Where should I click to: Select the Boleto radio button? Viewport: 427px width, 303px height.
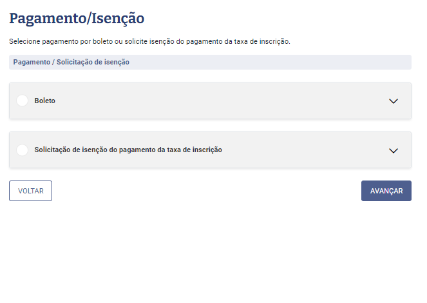23,101
